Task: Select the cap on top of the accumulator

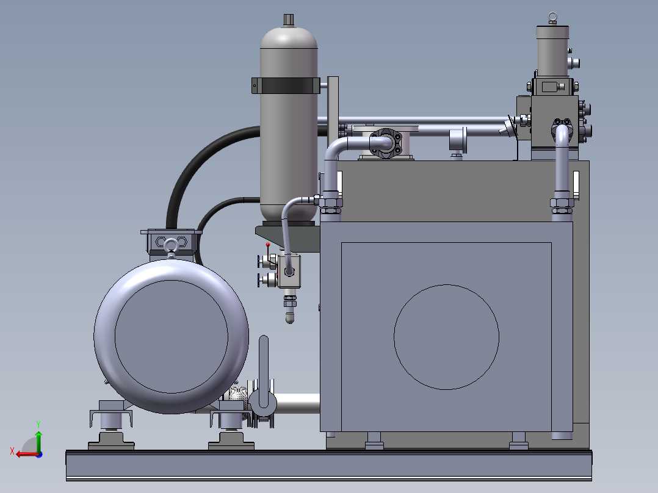Action: click(289, 20)
